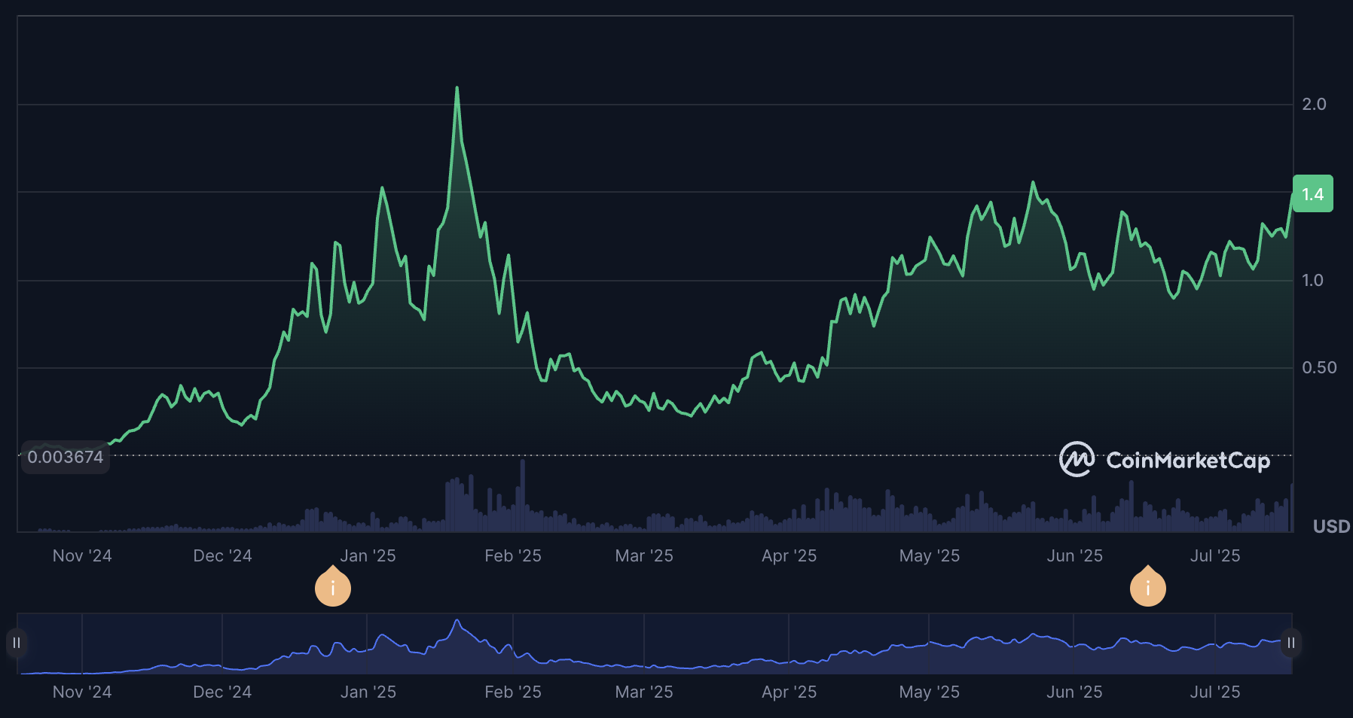This screenshot has height=718, width=1353.
Task: Click Apr '25 on main chart axis
Action: click(x=789, y=555)
